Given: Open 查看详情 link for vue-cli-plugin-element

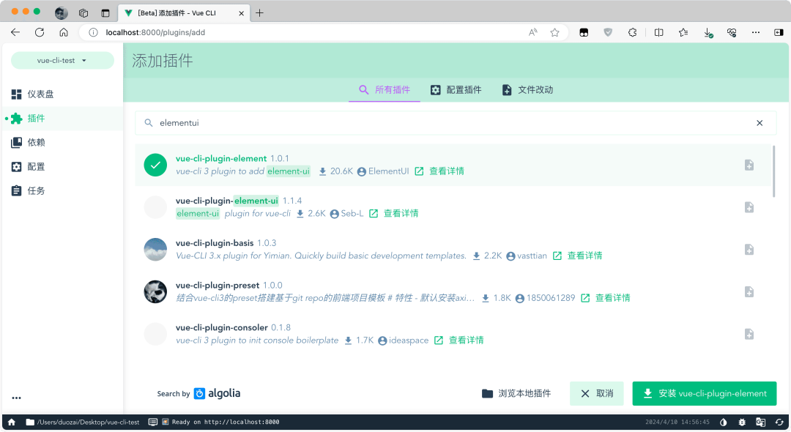Looking at the screenshot, I should pos(439,171).
